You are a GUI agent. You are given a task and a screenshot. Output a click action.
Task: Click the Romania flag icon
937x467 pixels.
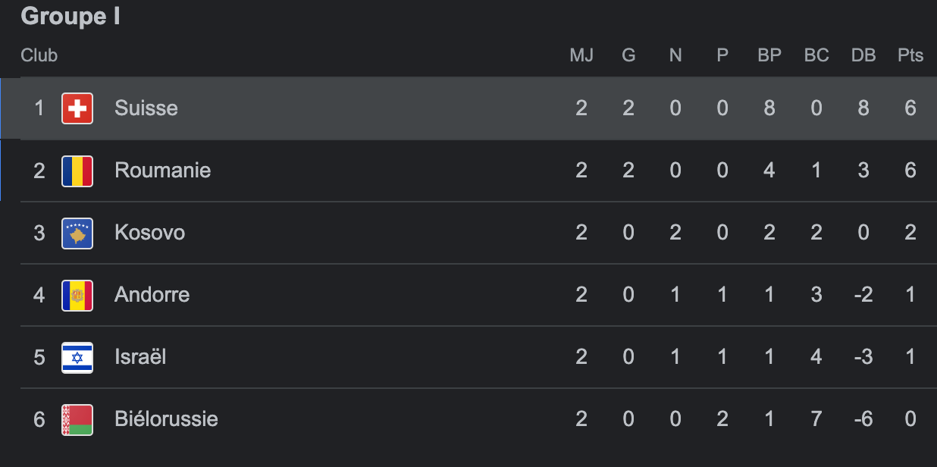(x=77, y=171)
